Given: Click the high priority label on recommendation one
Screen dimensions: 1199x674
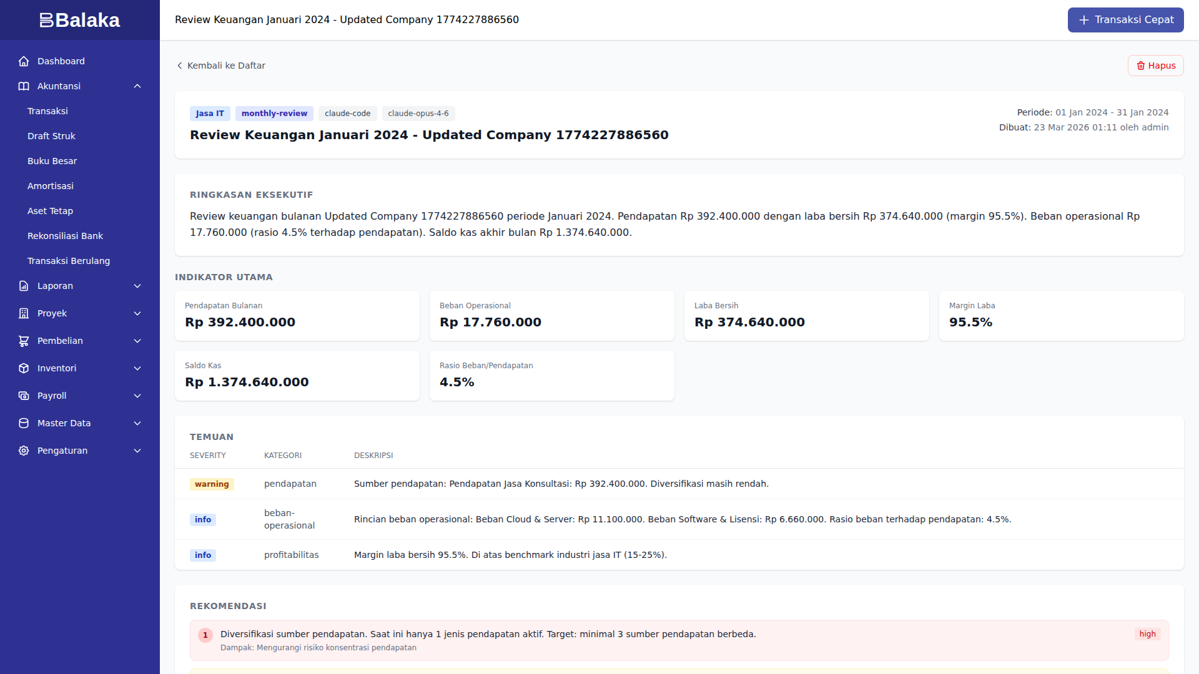Looking at the screenshot, I should tap(1147, 633).
